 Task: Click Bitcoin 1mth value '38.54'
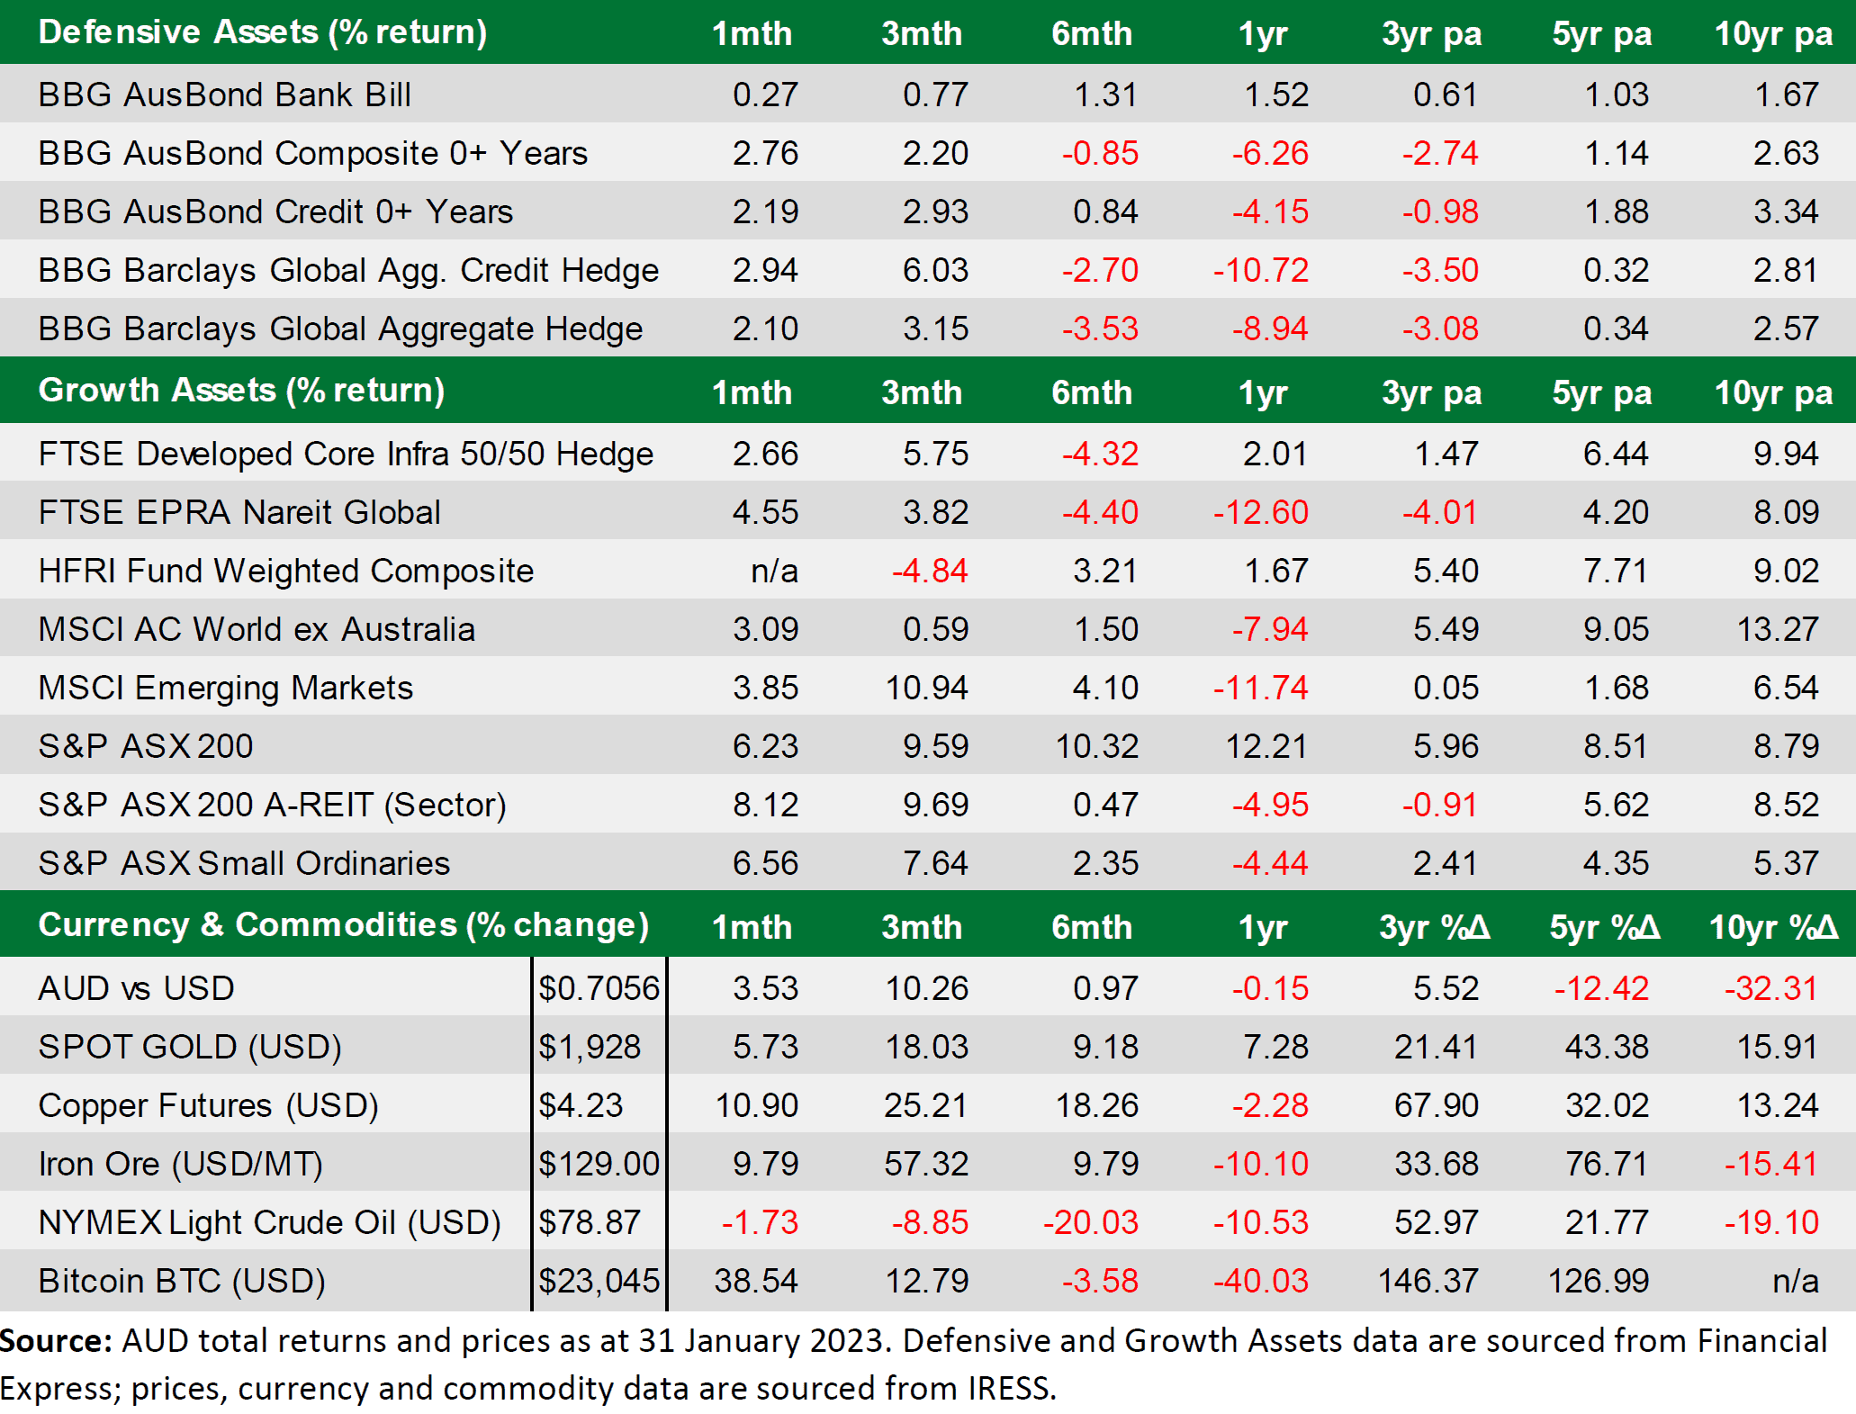(756, 1281)
